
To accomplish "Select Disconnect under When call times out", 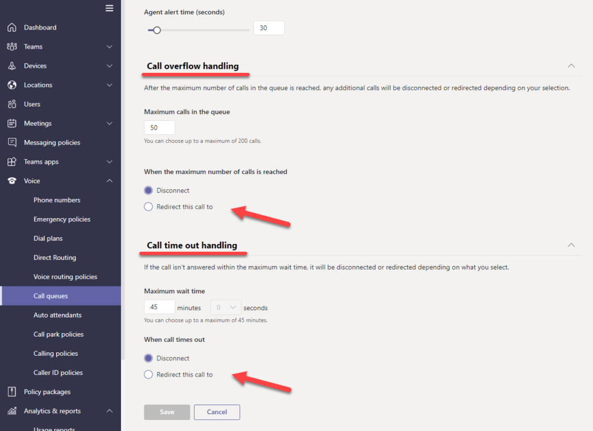I will (x=148, y=358).
